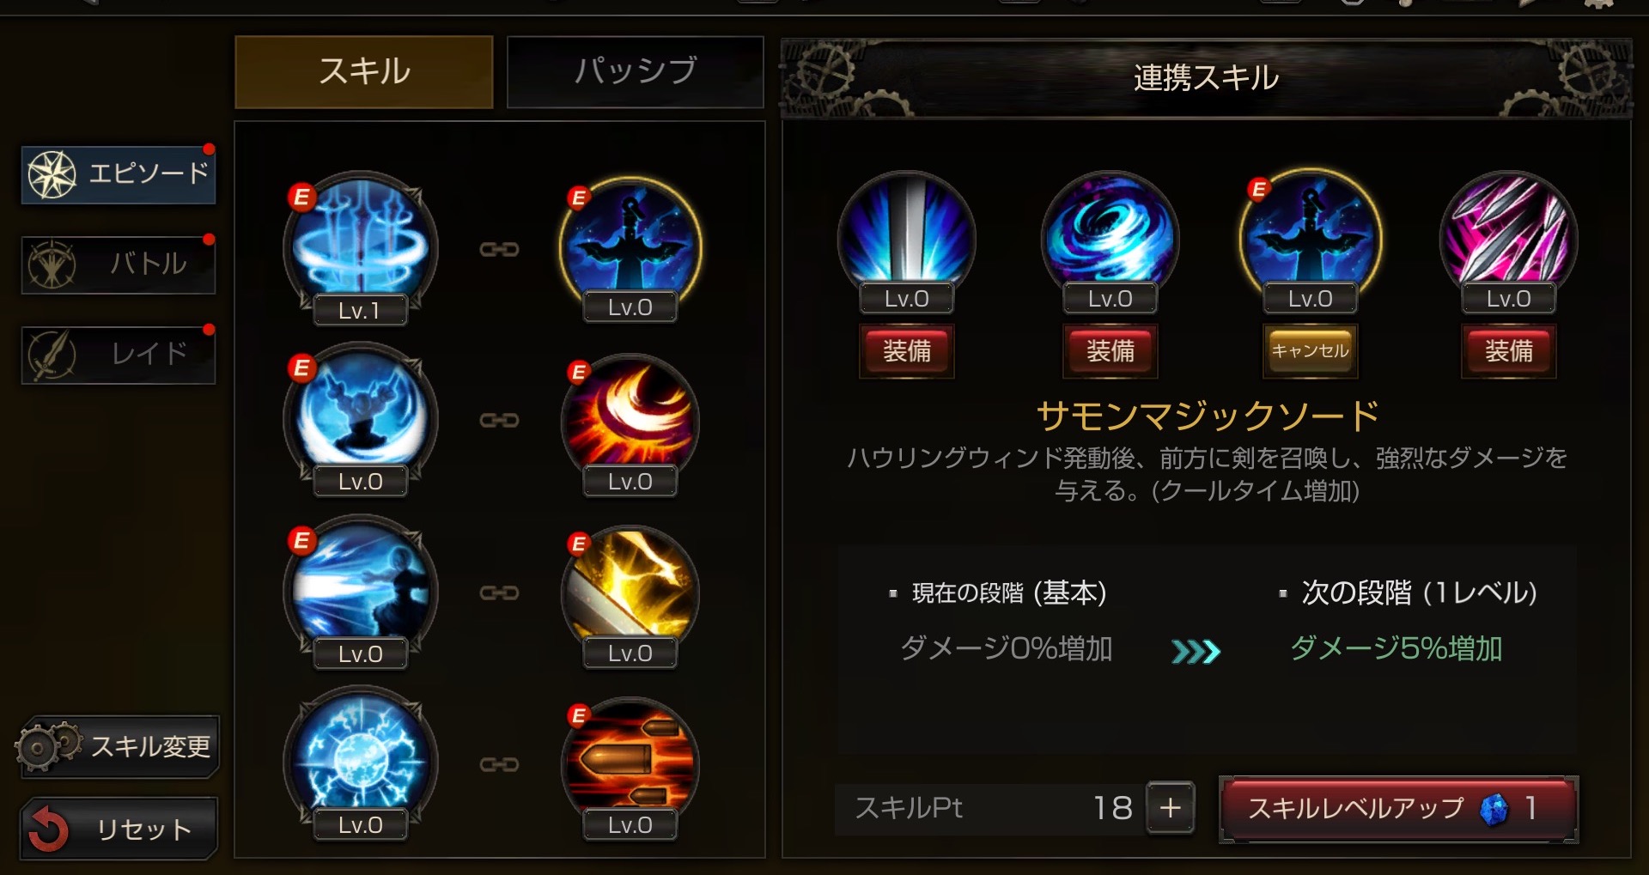The image size is (1649, 875).
Task: Select the レイド mode
Action: coord(119,354)
